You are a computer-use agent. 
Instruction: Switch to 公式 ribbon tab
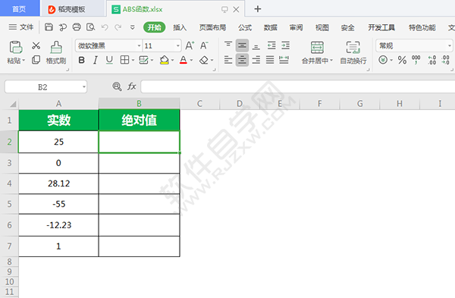point(245,27)
